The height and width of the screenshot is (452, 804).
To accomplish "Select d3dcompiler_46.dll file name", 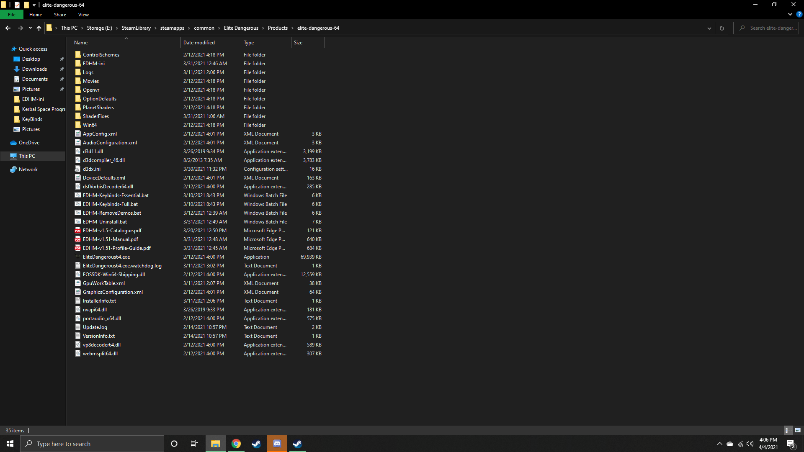I will (x=104, y=160).
